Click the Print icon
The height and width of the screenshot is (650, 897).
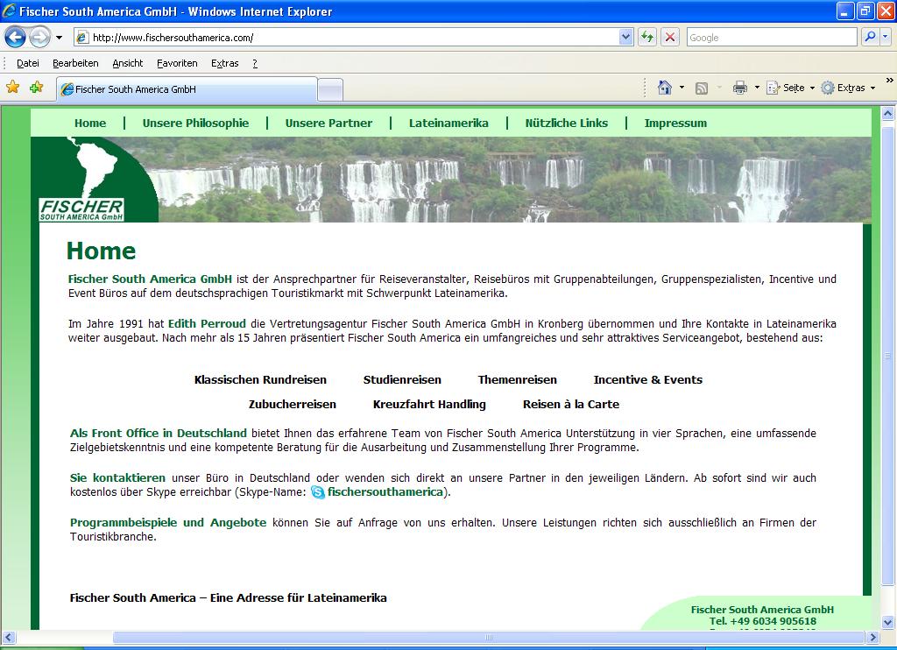click(x=740, y=88)
